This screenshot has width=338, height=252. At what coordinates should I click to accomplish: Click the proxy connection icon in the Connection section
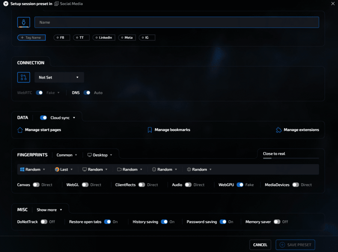pos(23,77)
